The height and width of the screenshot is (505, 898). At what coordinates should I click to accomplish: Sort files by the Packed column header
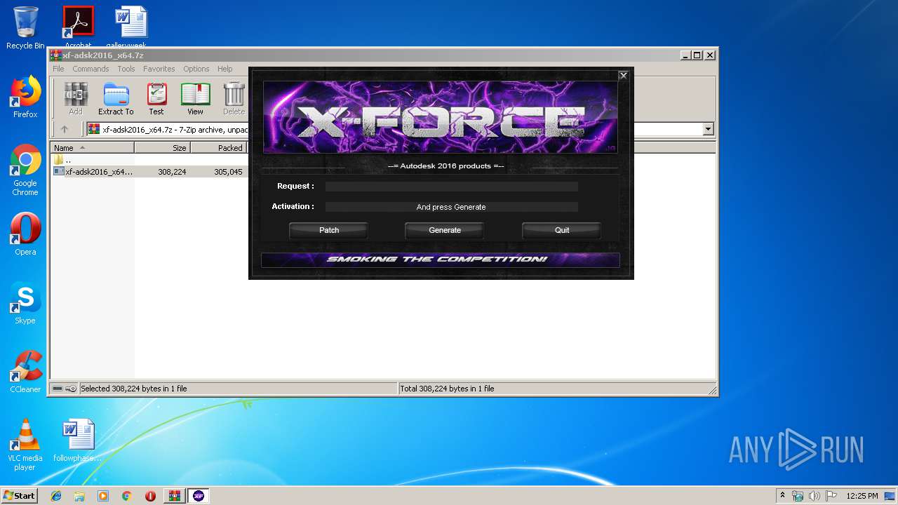click(x=218, y=148)
